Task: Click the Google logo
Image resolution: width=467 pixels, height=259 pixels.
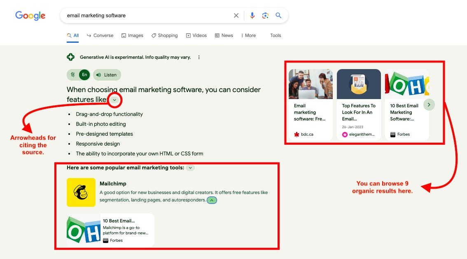Action: coord(30,16)
